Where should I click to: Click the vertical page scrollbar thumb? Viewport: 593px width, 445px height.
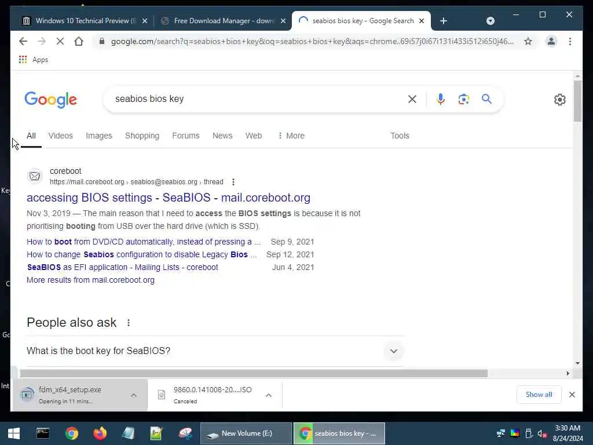pyautogui.click(x=577, y=101)
